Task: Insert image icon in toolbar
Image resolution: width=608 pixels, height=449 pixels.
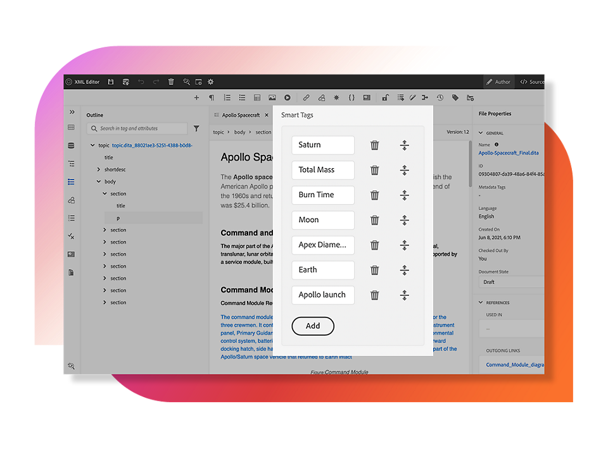Action: pyautogui.click(x=272, y=97)
